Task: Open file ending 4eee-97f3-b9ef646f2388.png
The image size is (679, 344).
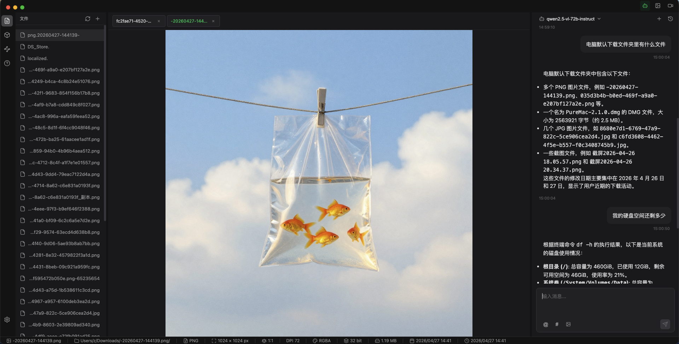Action: pos(60,209)
